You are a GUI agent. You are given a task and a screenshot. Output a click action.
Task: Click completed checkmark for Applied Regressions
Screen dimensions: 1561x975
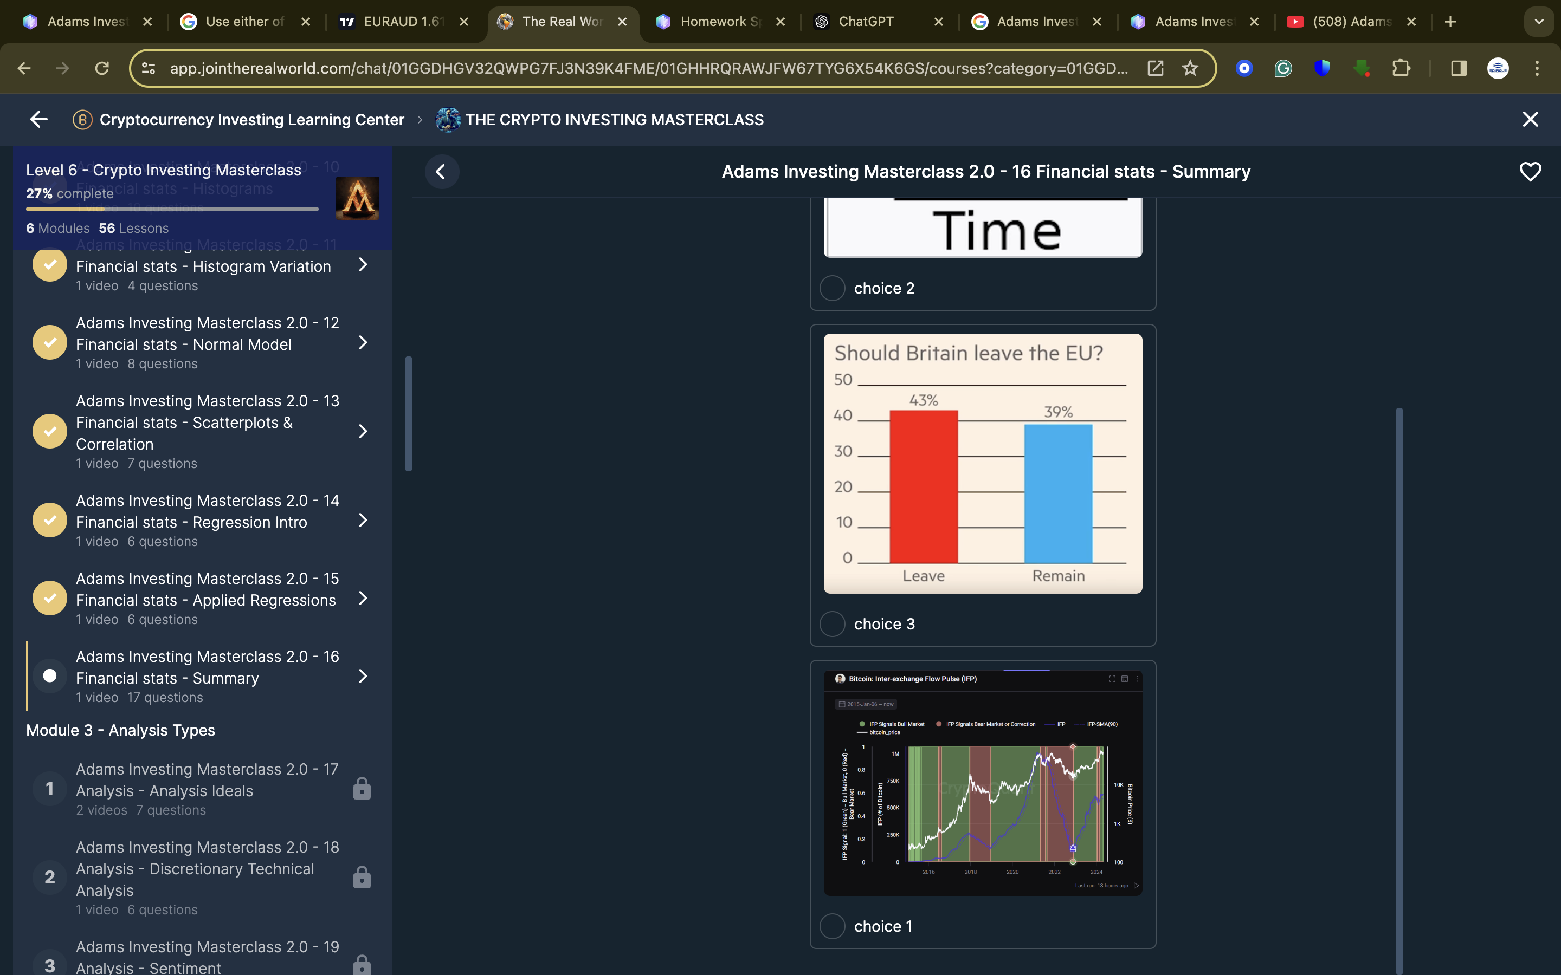50,599
